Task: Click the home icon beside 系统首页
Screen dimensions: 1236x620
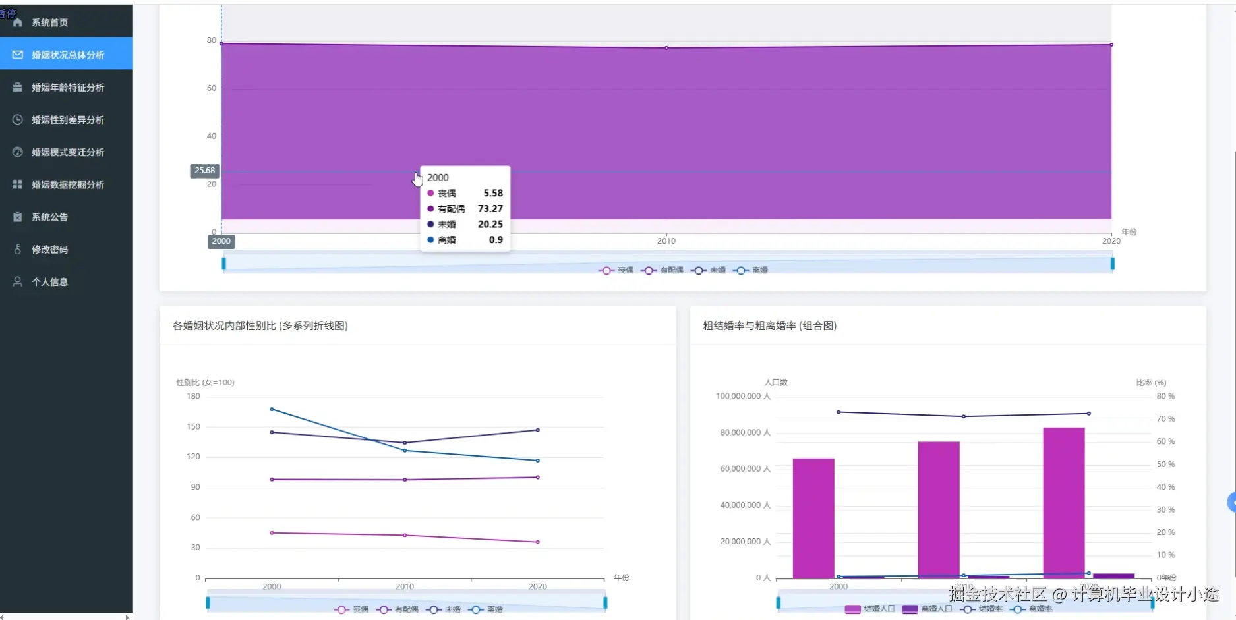Action: click(18, 22)
